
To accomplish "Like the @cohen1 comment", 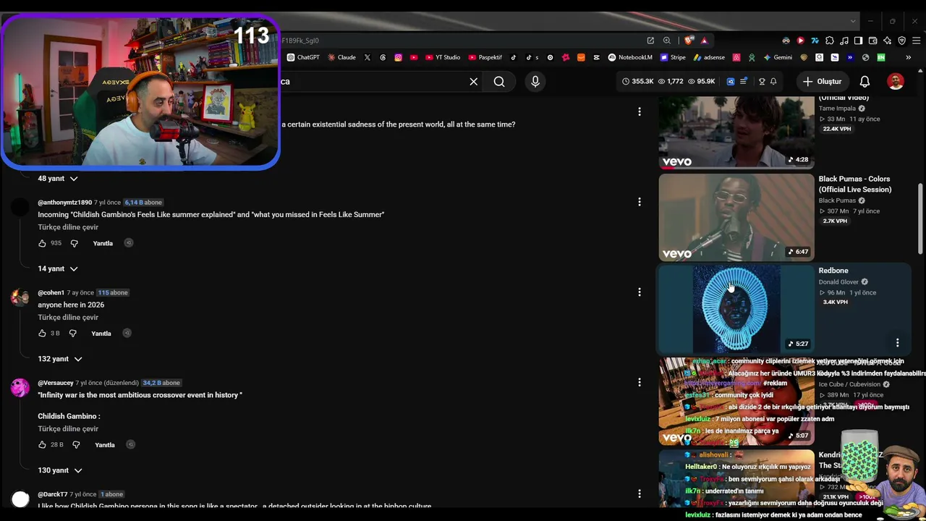I will pyautogui.click(x=42, y=334).
